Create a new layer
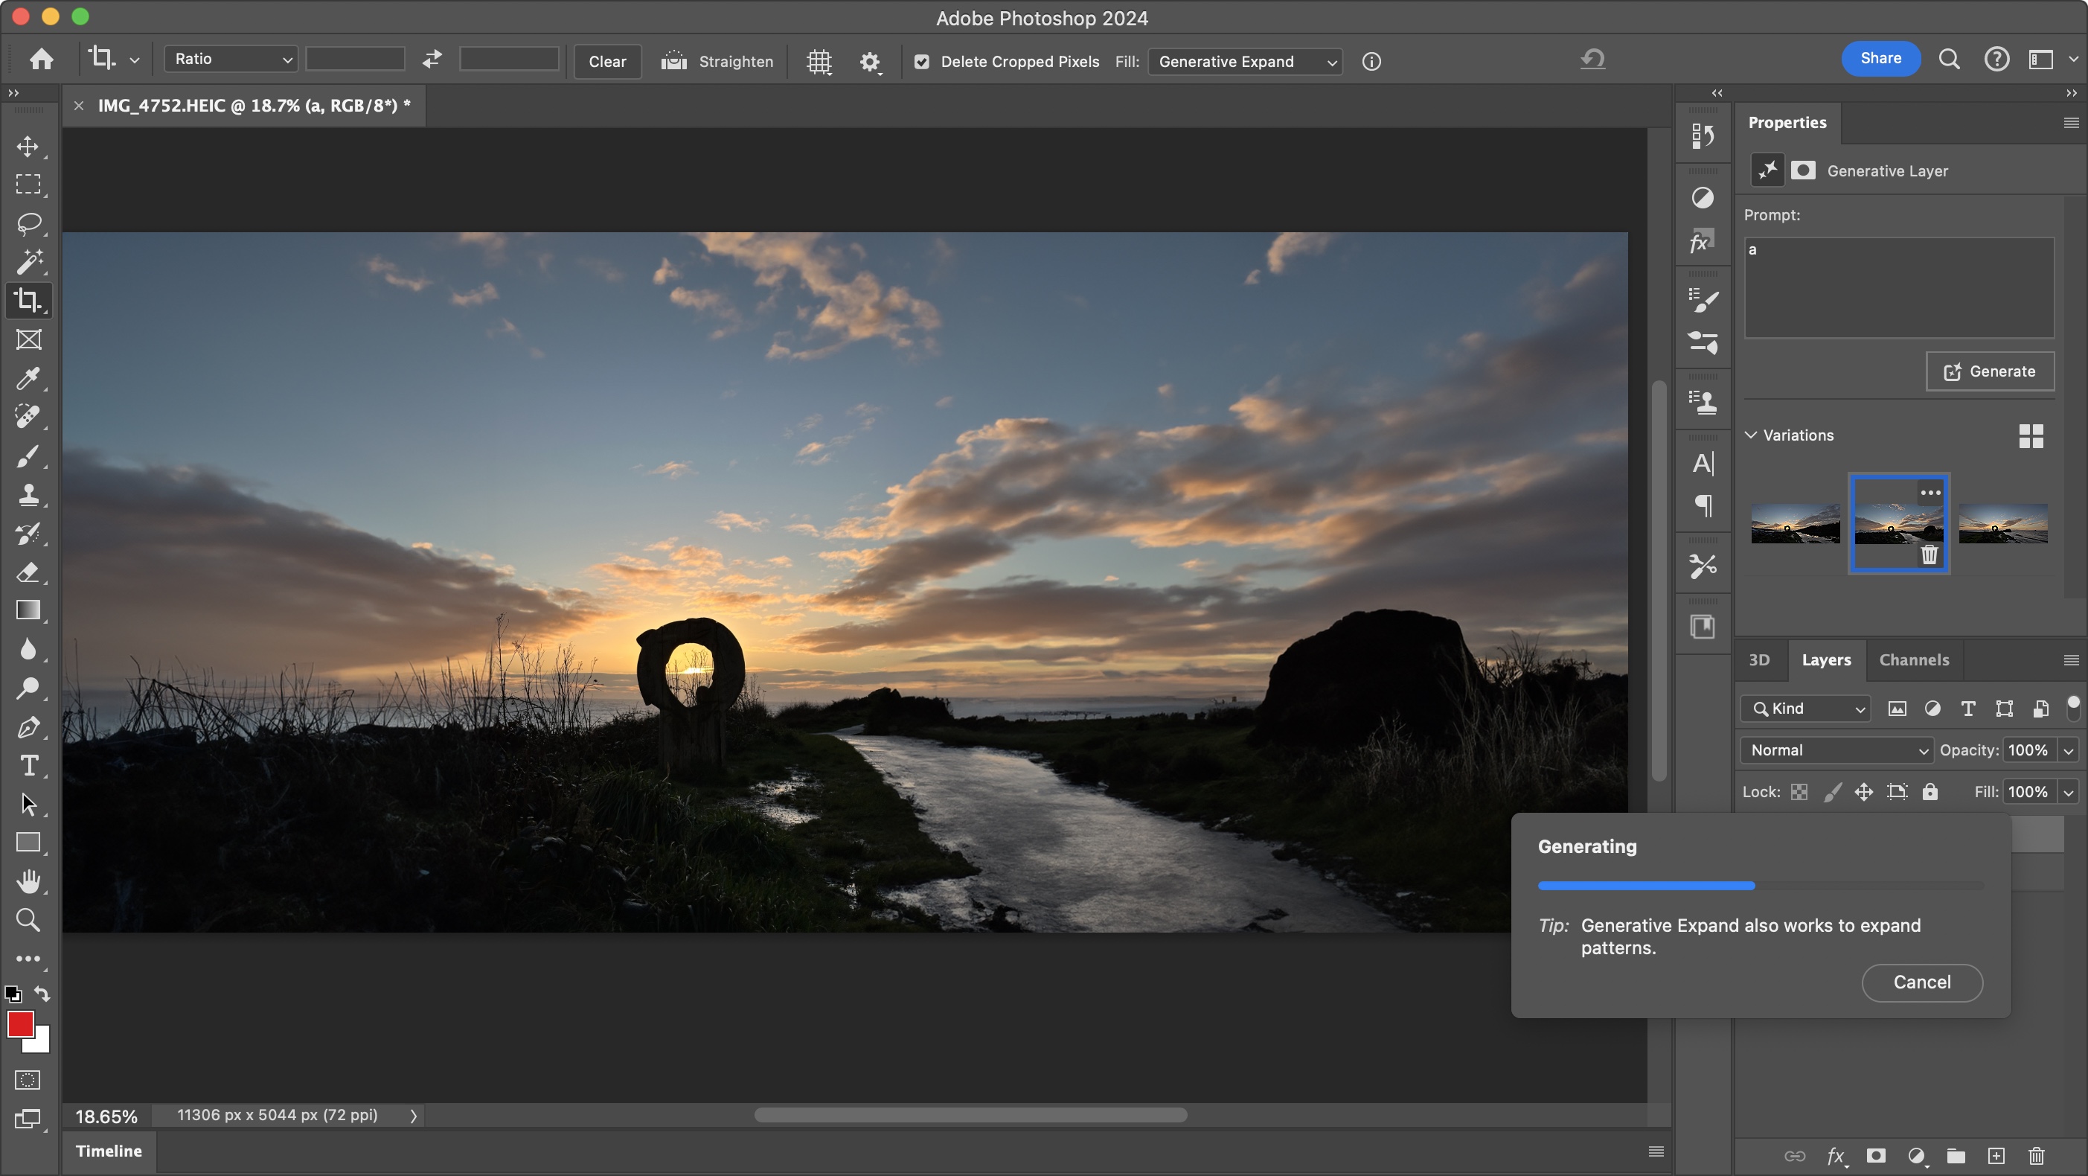 click(x=1996, y=1156)
